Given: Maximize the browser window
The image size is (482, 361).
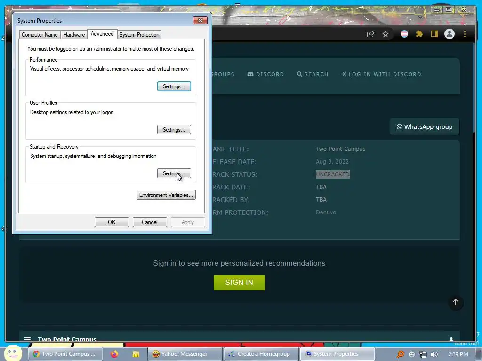Looking at the screenshot, I should coord(449,9).
